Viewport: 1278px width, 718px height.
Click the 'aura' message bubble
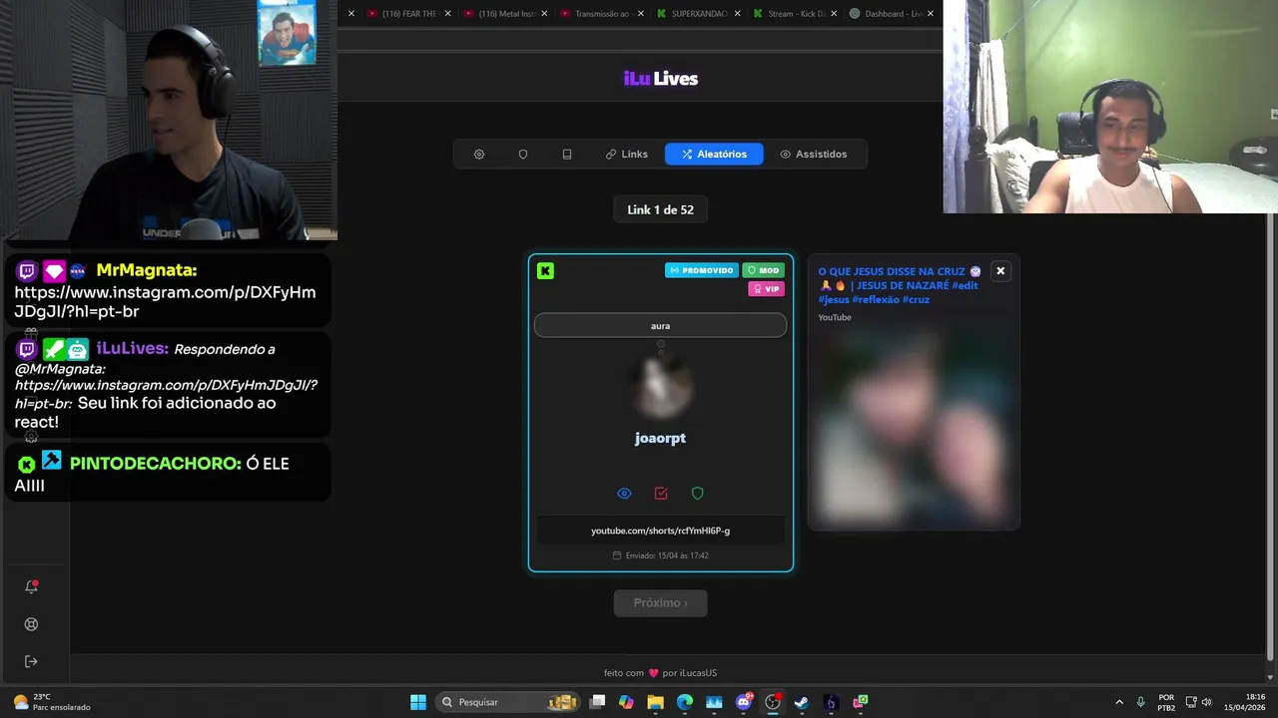(660, 325)
